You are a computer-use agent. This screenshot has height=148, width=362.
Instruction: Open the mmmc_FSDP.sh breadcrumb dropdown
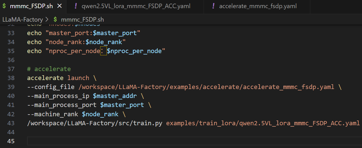(x=82, y=20)
